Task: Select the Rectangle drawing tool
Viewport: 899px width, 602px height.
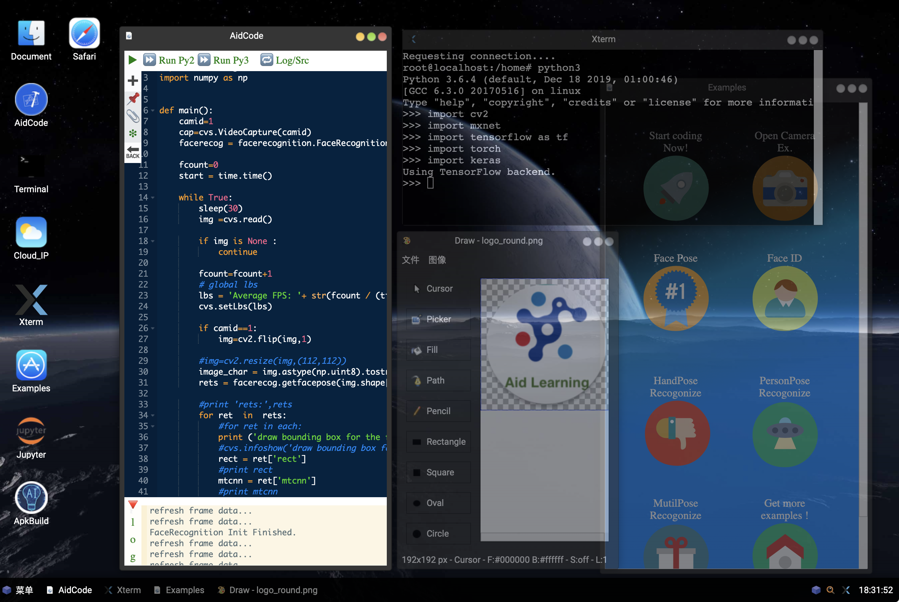Action: tap(438, 441)
